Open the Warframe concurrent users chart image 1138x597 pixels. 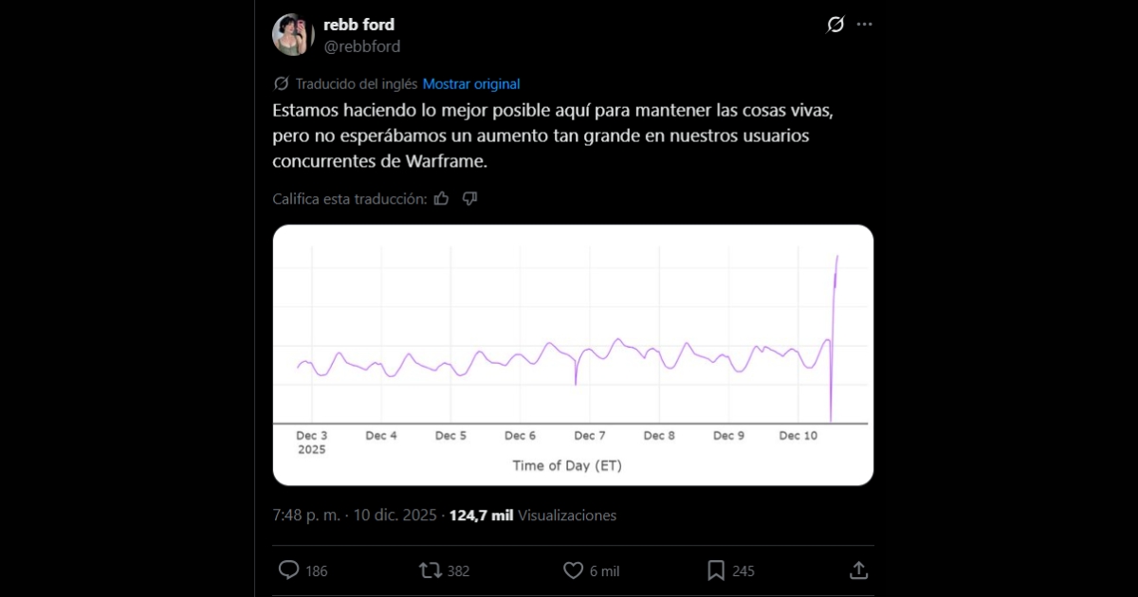573,355
